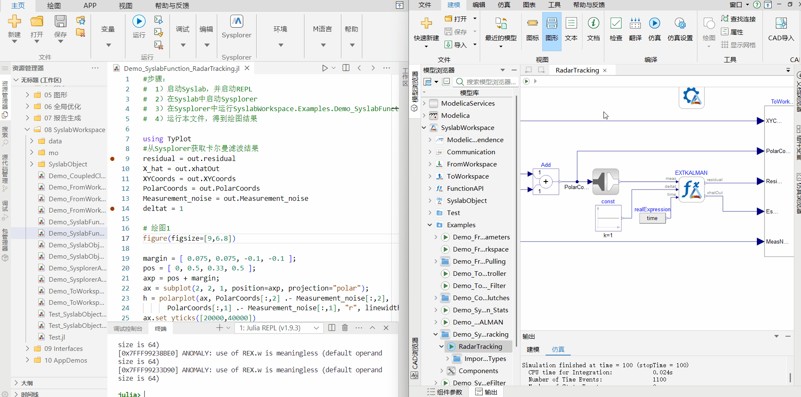Switch to the 绘图 ribbon tab
Image resolution: width=801 pixels, height=397 pixels.
(x=54, y=5)
